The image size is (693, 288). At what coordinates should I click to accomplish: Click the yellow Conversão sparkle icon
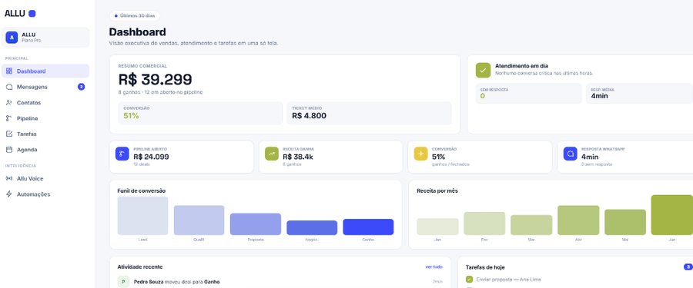(420, 154)
